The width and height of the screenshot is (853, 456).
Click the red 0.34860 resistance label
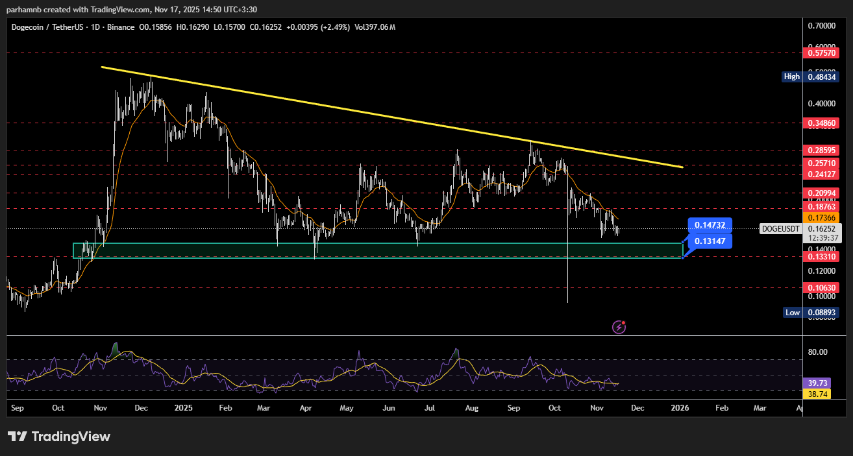pos(822,123)
